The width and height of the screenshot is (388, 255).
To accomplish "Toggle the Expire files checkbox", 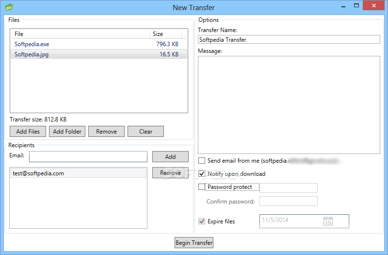I will pos(202,221).
